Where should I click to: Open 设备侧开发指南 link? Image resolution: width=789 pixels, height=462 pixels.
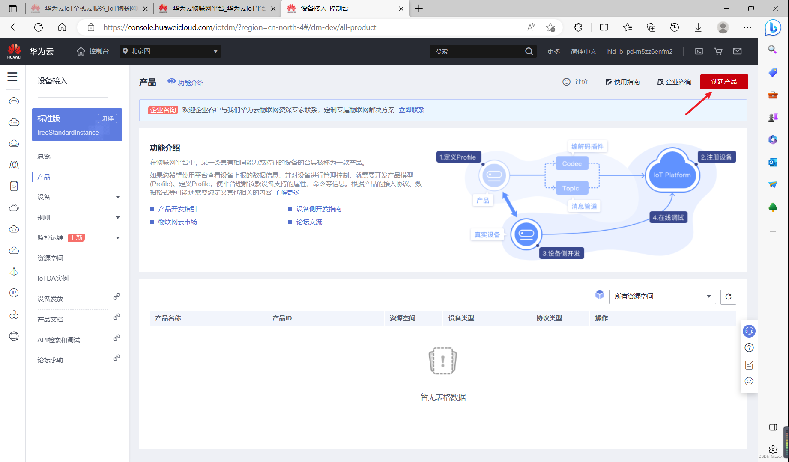(319, 209)
